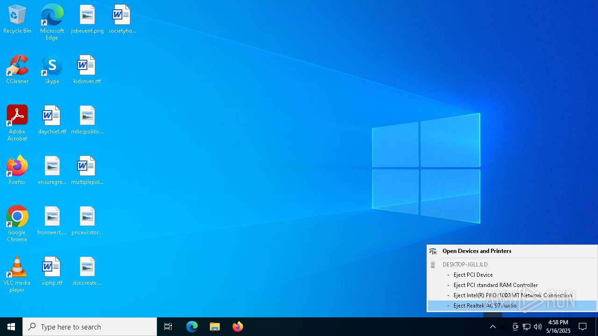Viewport: 598px width, 336px height.
Task: Select the milespolitic... image file icon
Action: (87, 120)
